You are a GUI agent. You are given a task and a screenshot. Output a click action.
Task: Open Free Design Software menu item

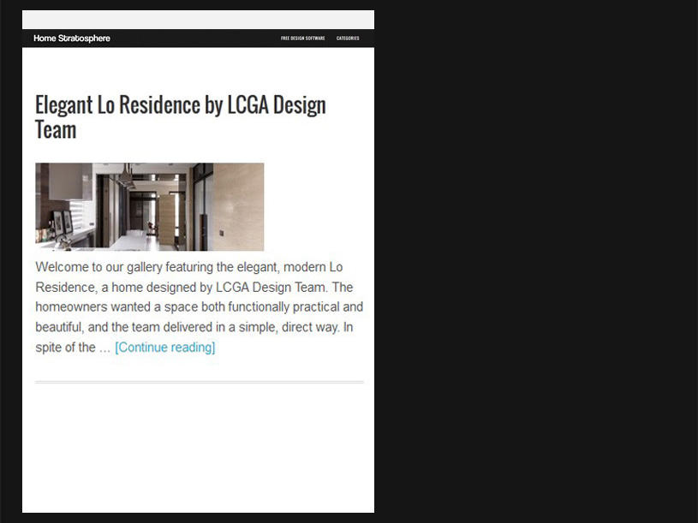302,39
